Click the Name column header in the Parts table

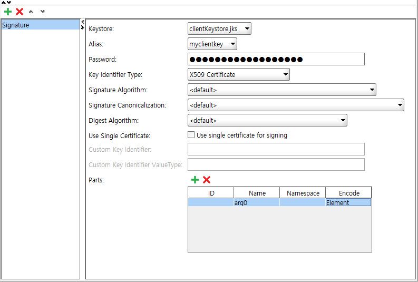point(257,193)
